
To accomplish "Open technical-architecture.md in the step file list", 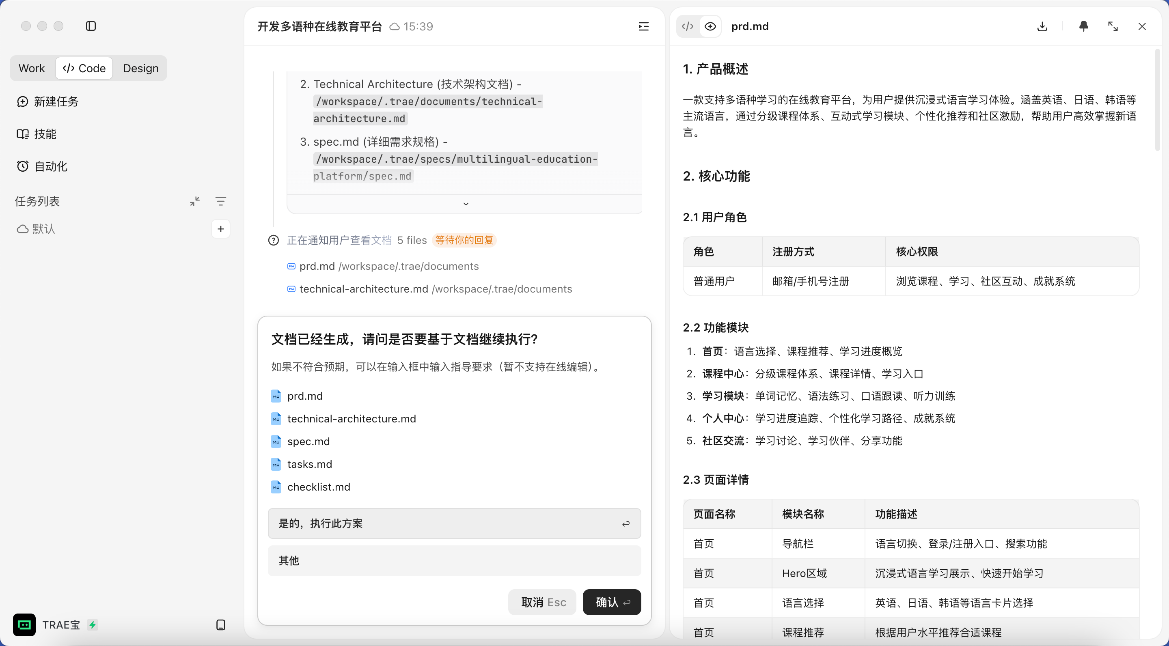I will pyautogui.click(x=429, y=289).
